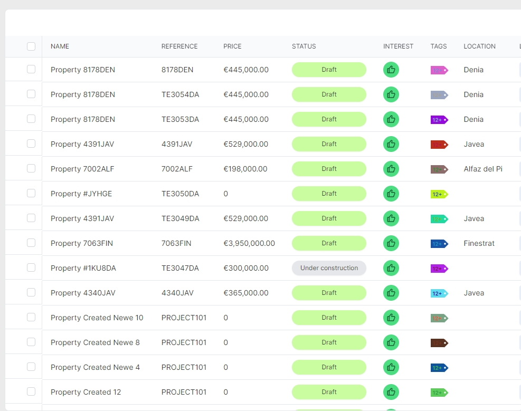Screen dimensions: 521x411
Task: Click tag icon for Property 4340JAV
Action: tap(439, 293)
